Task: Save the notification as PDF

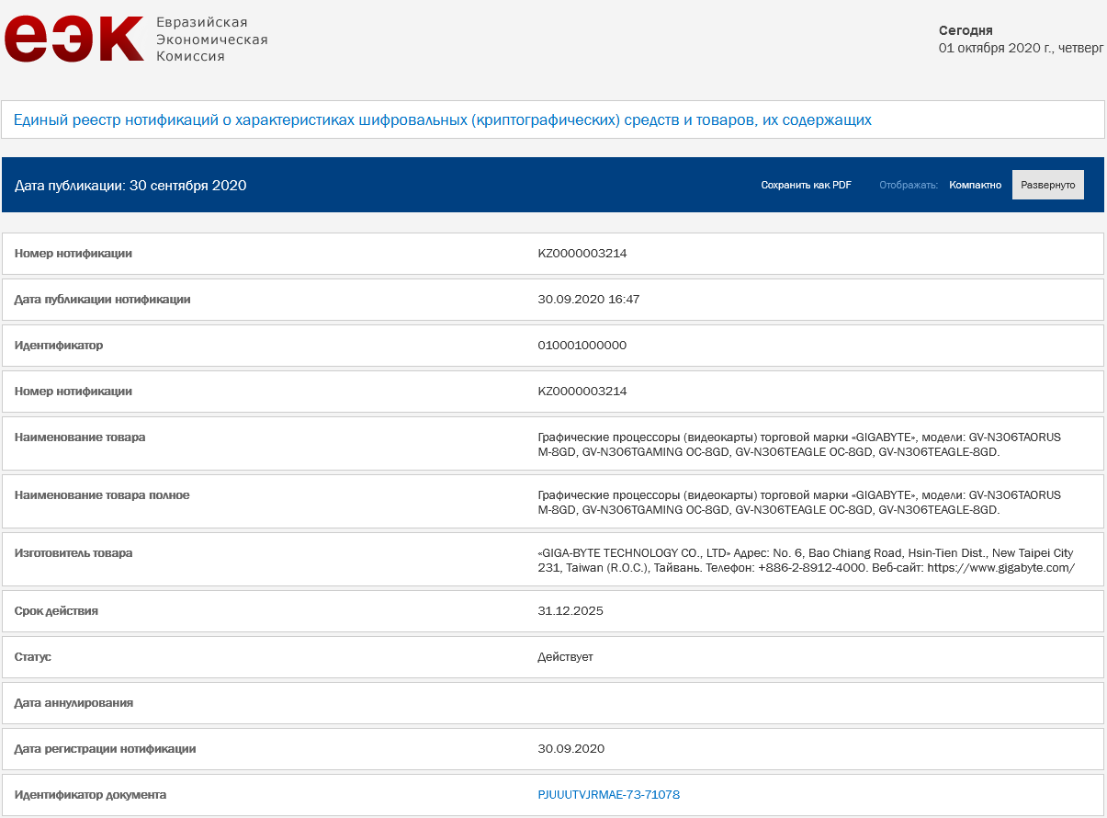Action: pyautogui.click(x=806, y=185)
